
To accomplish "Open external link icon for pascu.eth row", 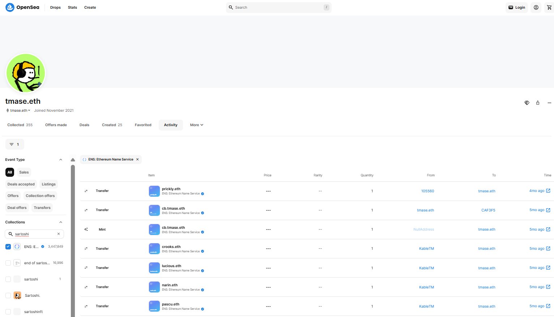I will [548, 306].
